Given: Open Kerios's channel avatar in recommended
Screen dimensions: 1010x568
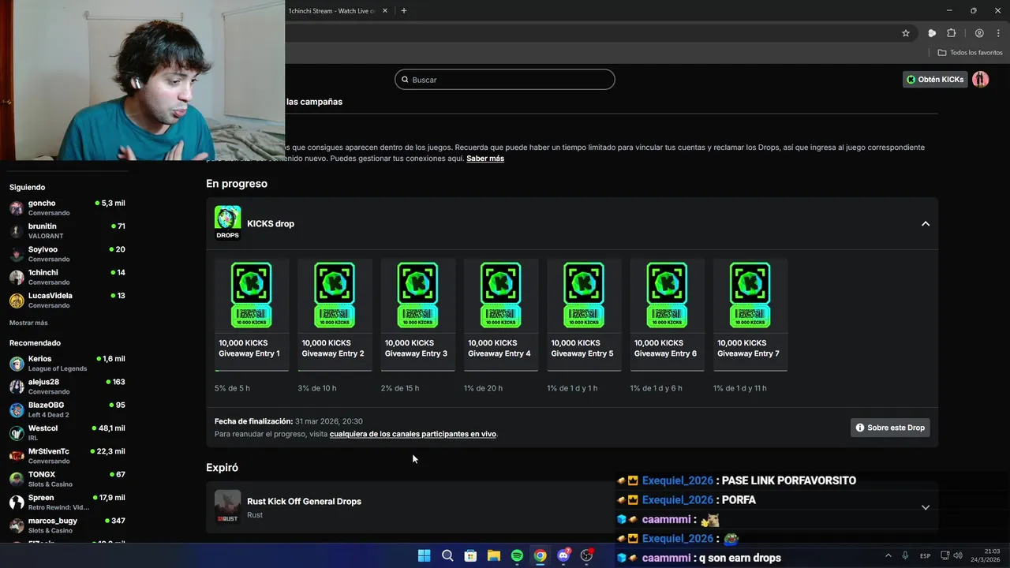Looking at the screenshot, I should pyautogui.click(x=17, y=364).
